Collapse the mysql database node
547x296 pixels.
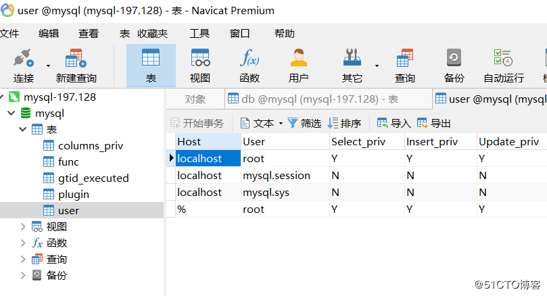tap(11, 114)
